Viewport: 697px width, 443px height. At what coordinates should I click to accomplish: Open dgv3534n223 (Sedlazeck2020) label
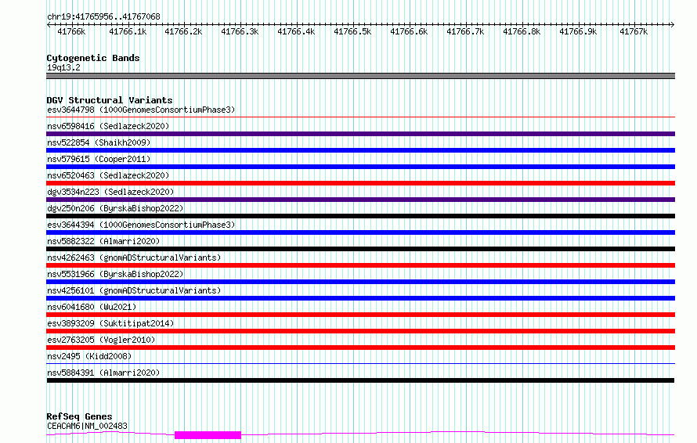(x=110, y=192)
